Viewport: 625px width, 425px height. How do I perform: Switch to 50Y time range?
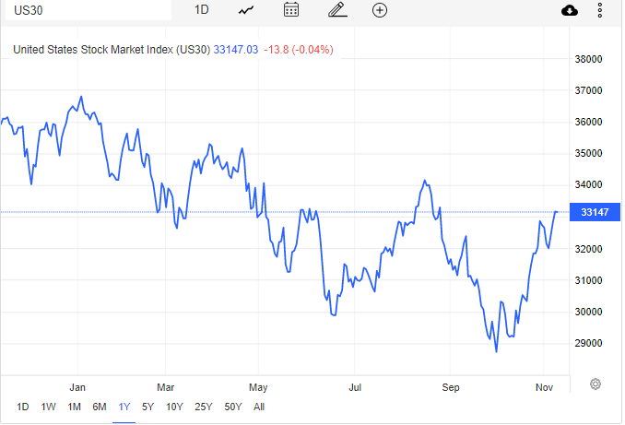(x=233, y=407)
